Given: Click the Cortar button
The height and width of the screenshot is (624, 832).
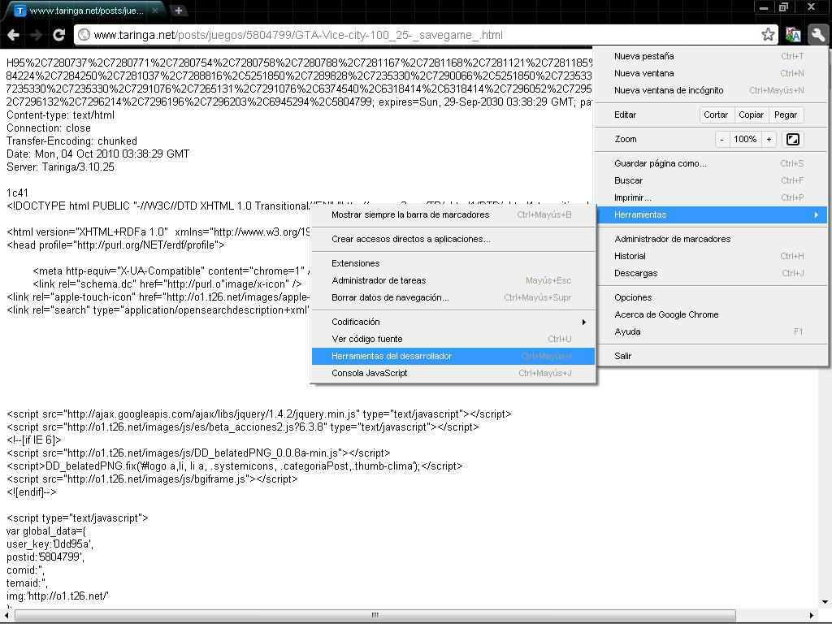Looking at the screenshot, I should click(716, 115).
